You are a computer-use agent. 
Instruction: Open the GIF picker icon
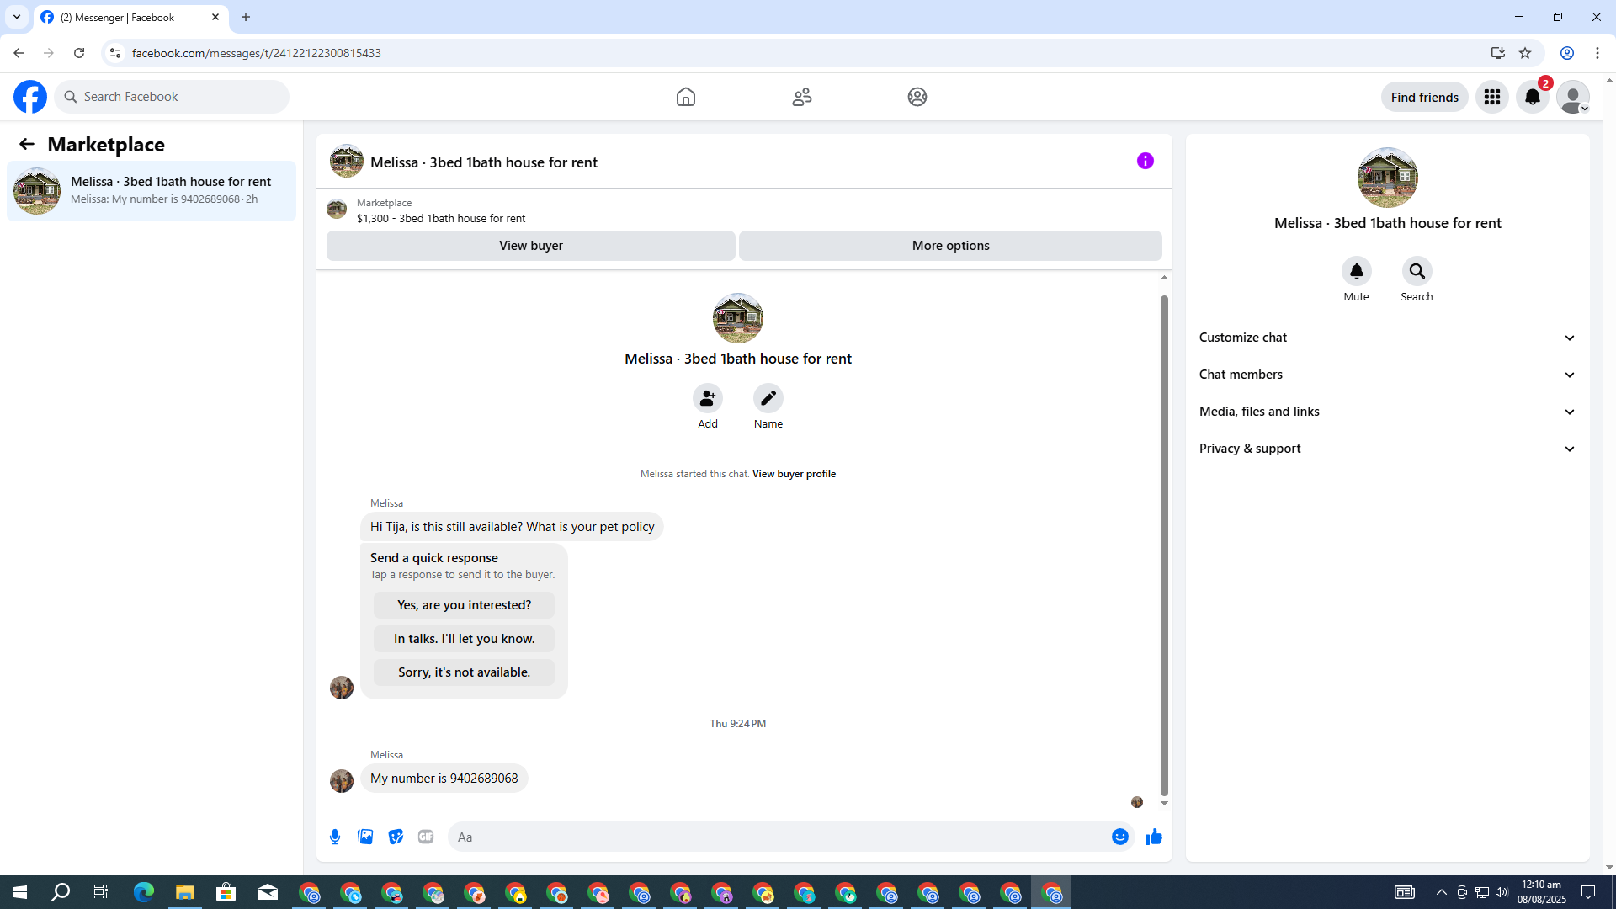coord(426,837)
